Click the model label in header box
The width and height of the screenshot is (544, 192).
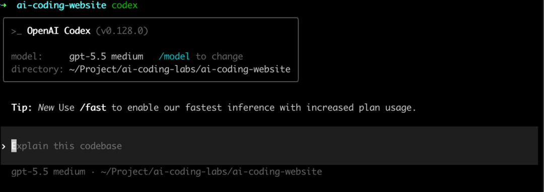[27, 56]
